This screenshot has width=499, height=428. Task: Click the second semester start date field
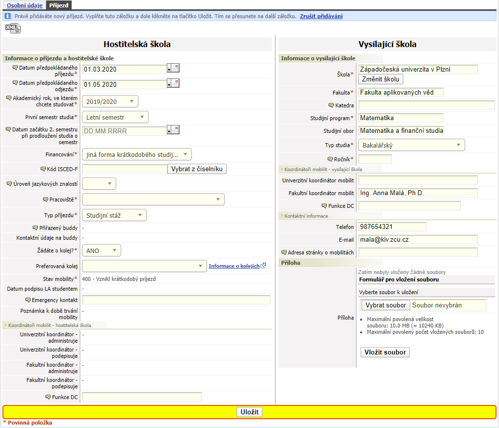coord(125,131)
